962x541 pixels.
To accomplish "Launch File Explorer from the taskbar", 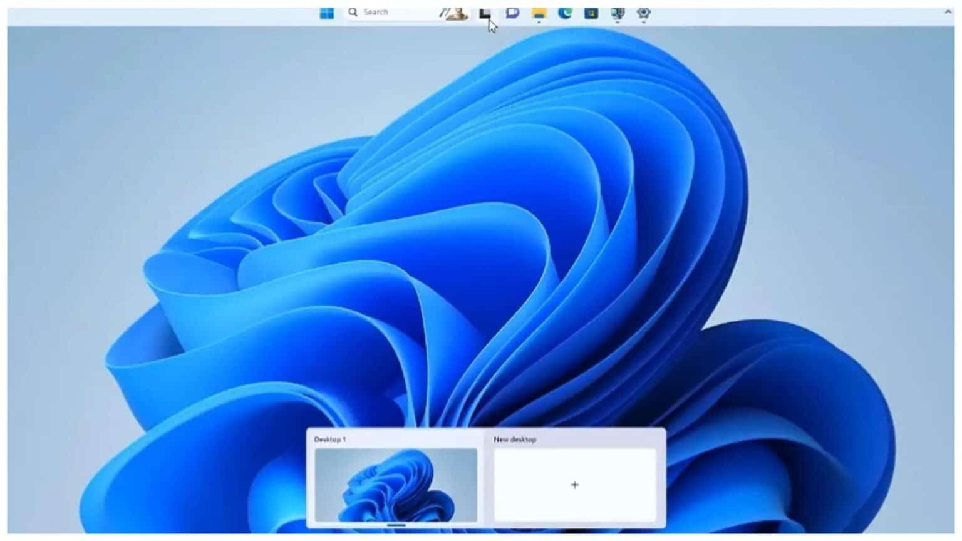I will coord(539,13).
